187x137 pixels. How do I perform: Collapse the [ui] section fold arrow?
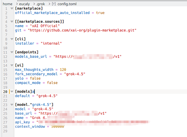tap(12, 65)
